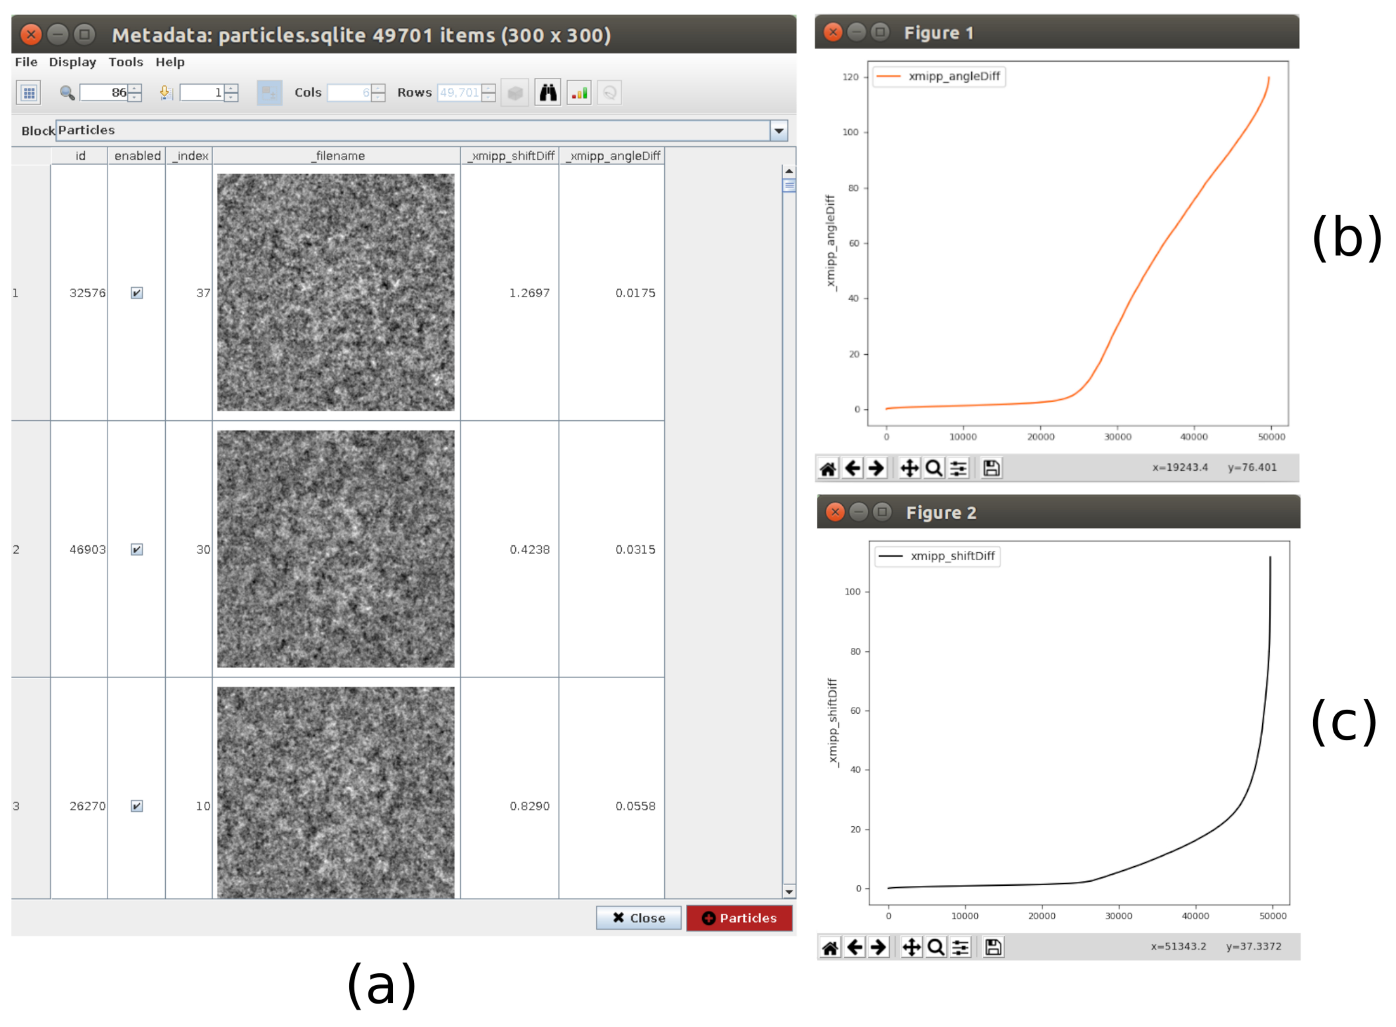Activate zoom magnifier in Figure 2 toolbar
1396x1027 pixels.
click(x=936, y=947)
